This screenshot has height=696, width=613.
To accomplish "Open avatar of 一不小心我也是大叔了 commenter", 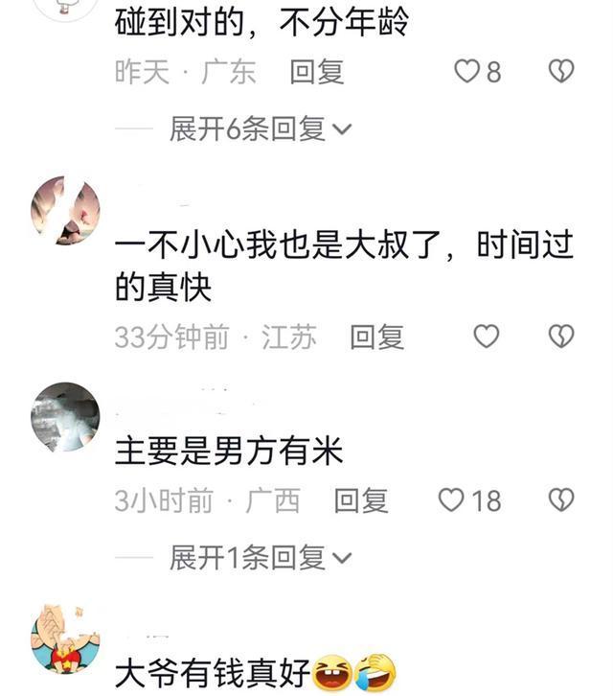I will point(65,210).
